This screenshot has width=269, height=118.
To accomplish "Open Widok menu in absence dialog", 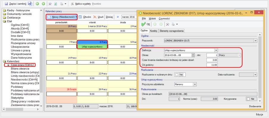I will click(152, 18).
